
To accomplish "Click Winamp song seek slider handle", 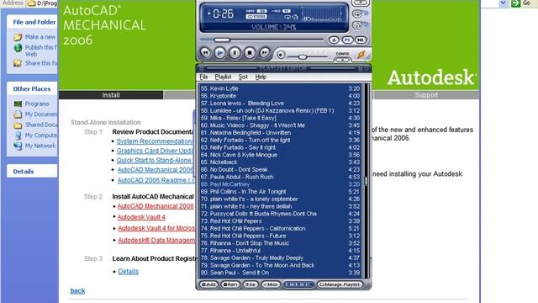I will tap(222, 40).
